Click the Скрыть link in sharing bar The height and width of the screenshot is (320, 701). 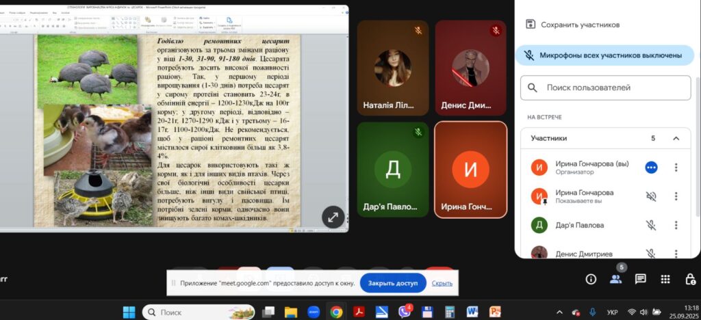pyautogui.click(x=442, y=283)
